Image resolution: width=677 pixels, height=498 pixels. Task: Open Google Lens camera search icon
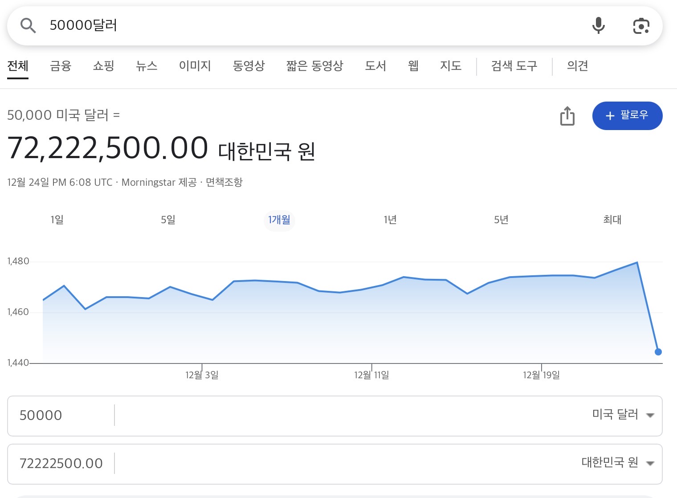[641, 26]
